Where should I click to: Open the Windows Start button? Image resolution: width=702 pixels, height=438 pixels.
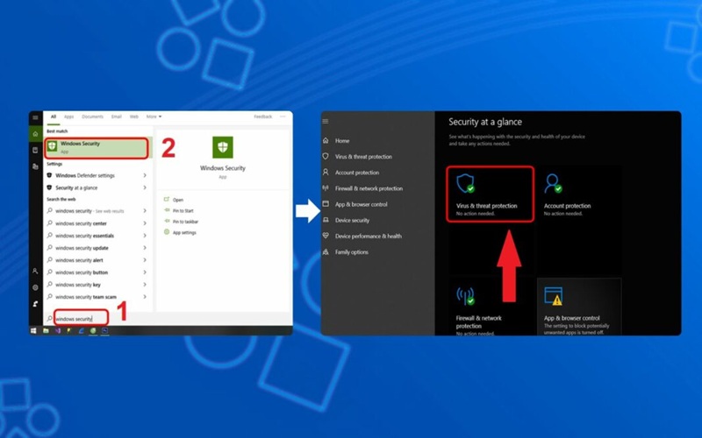[33, 331]
